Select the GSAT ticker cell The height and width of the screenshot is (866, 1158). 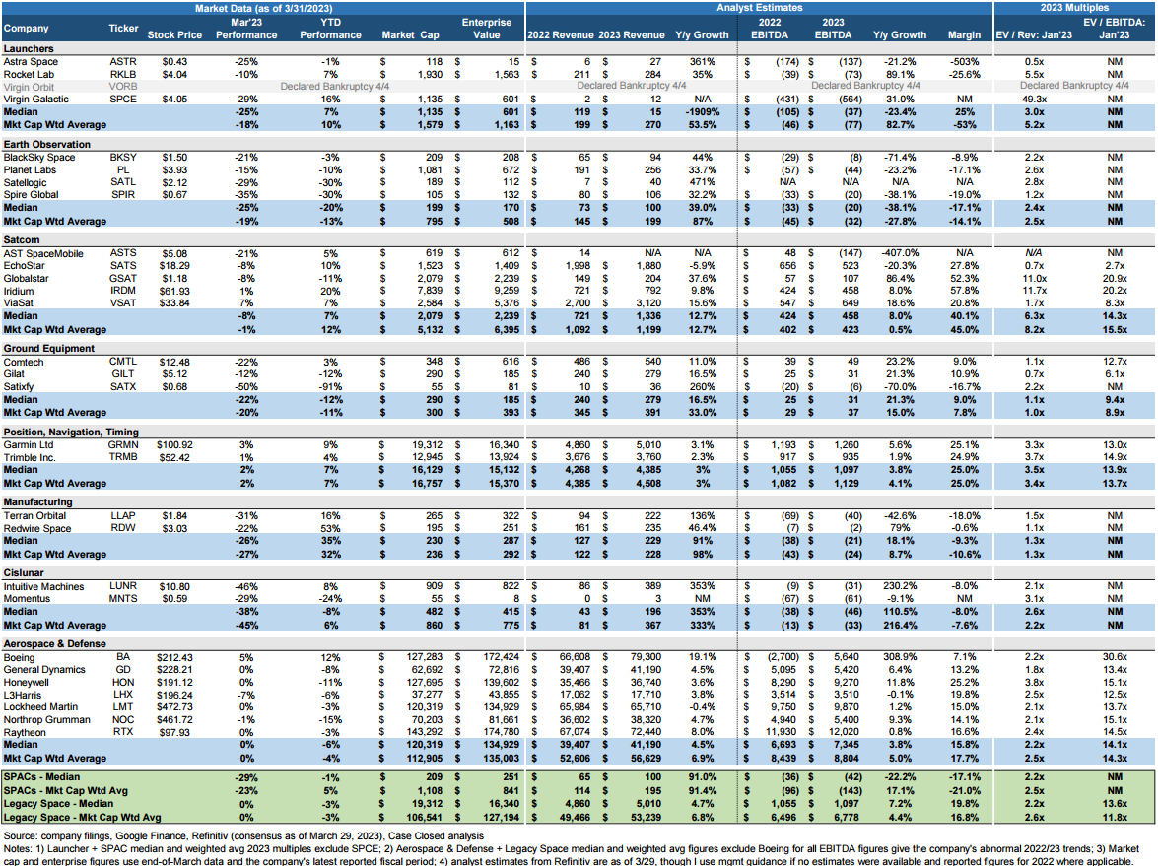click(x=122, y=279)
